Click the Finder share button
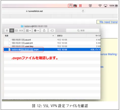This screenshot has height=110, width=120. coord(44,30)
